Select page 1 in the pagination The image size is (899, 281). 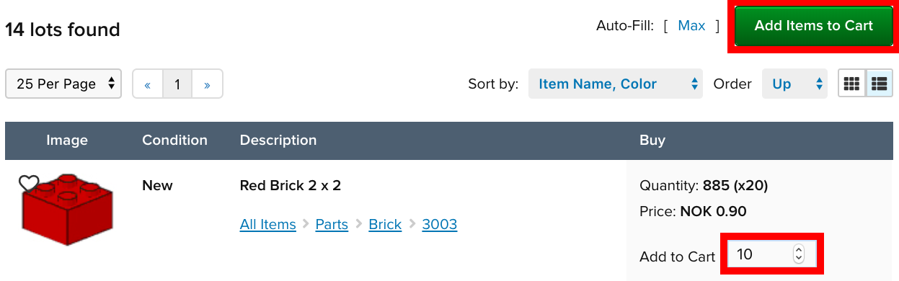[177, 84]
